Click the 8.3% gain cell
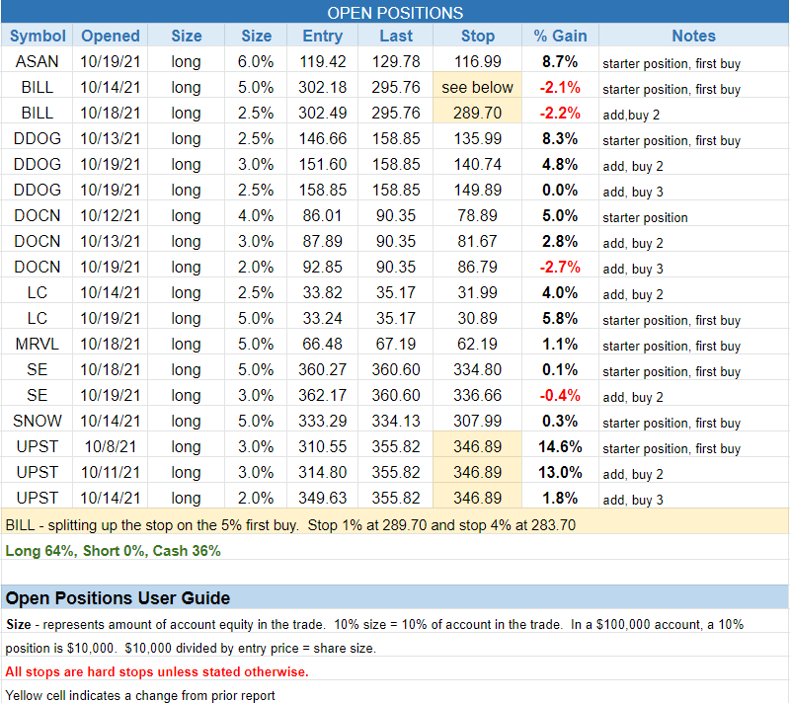Image resolution: width=790 pixels, height=703 pixels. [560, 138]
